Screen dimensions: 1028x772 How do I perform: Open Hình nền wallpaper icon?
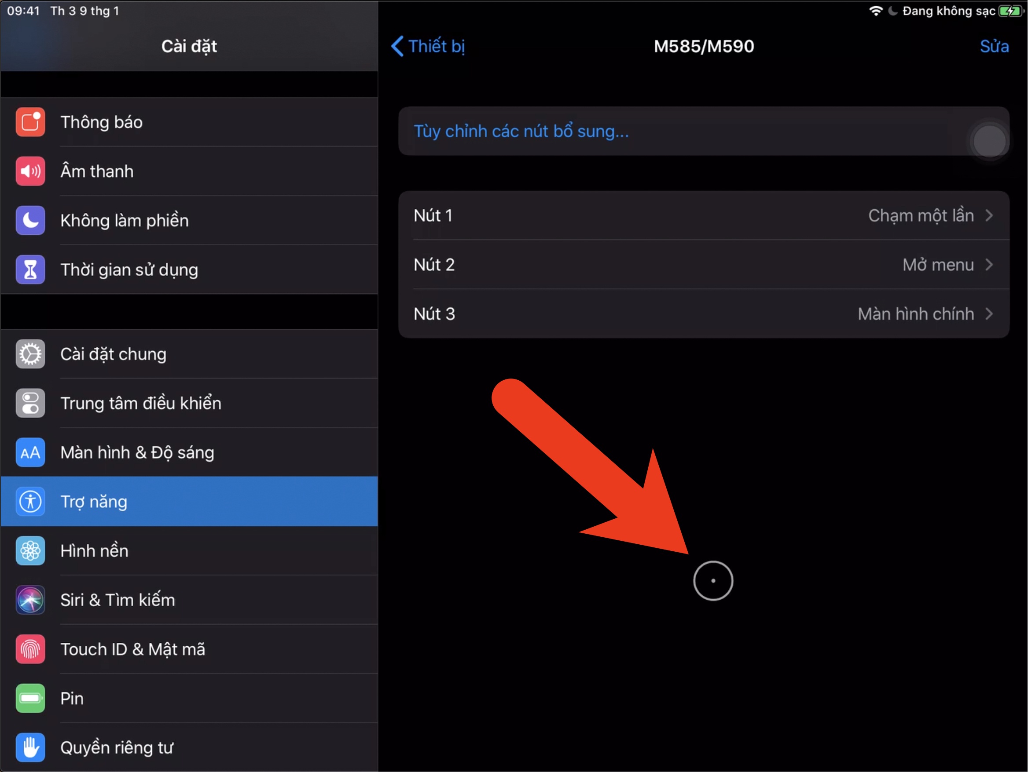(30, 551)
